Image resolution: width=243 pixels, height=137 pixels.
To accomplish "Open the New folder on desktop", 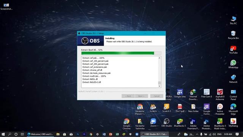I will click(193, 108).
